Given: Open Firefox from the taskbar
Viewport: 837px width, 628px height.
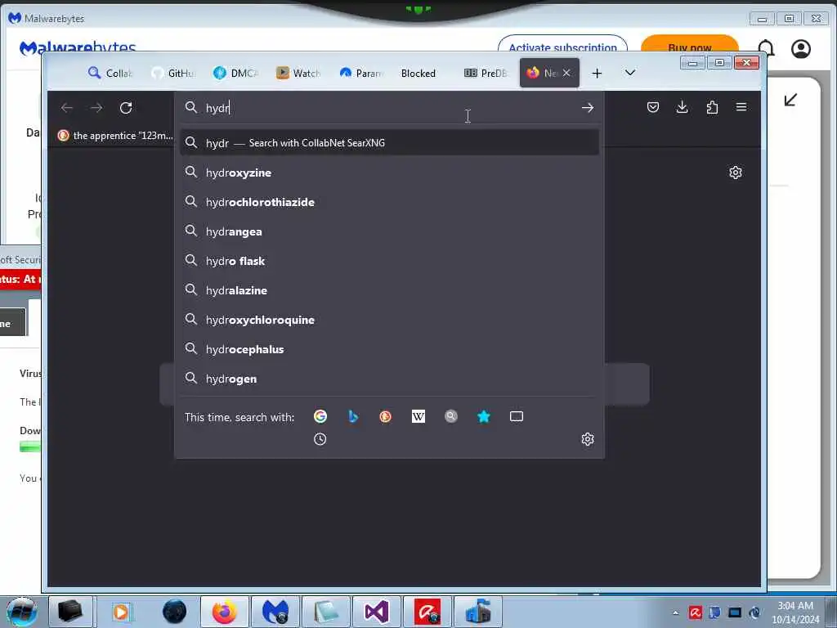Looking at the screenshot, I should [224, 612].
